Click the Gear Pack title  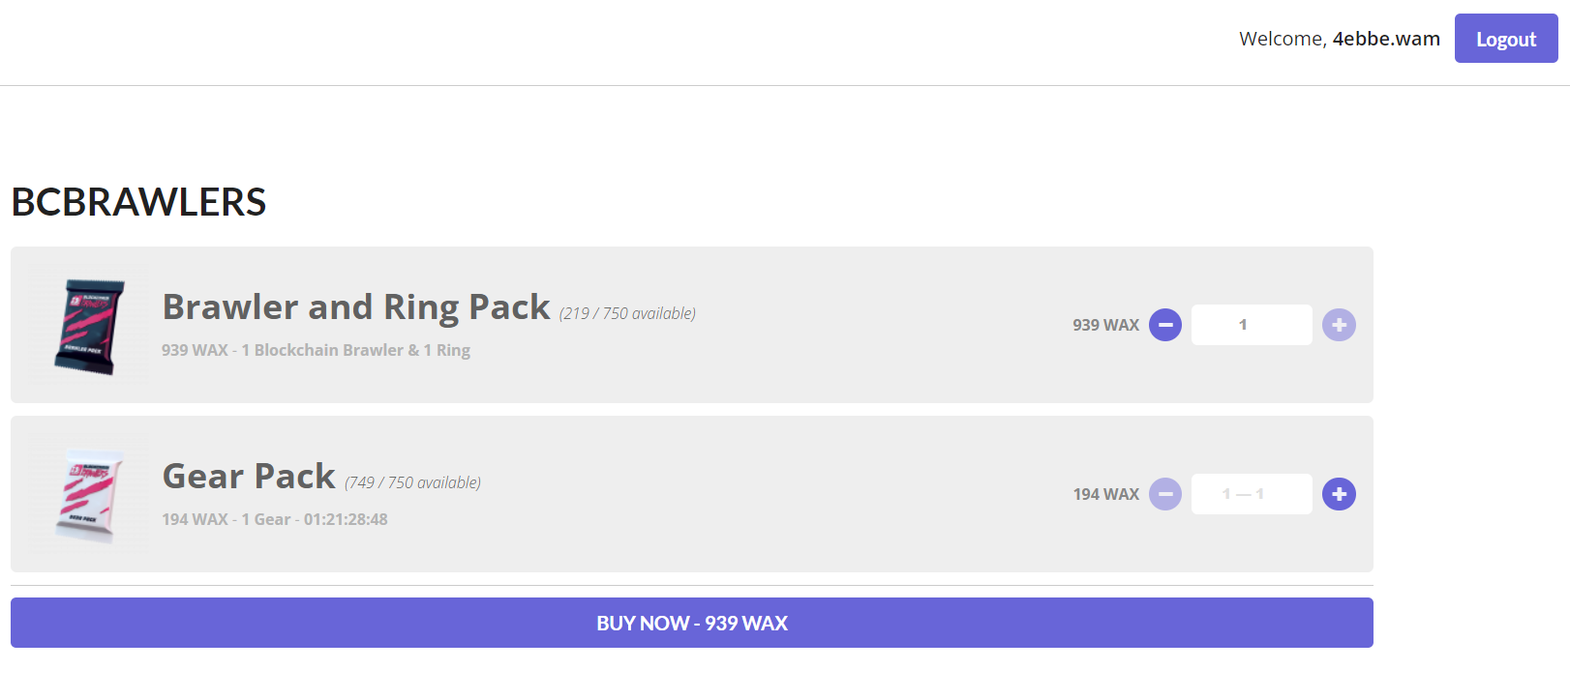(x=249, y=476)
